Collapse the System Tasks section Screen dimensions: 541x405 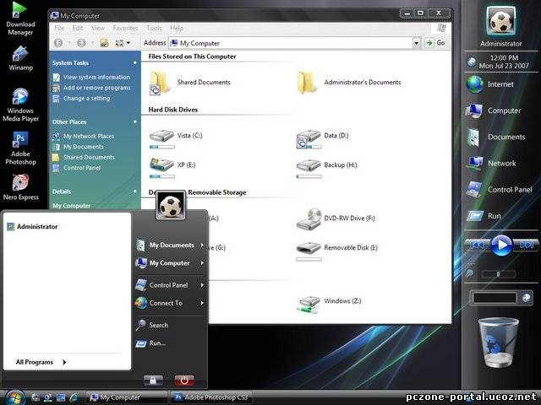tap(135, 62)
